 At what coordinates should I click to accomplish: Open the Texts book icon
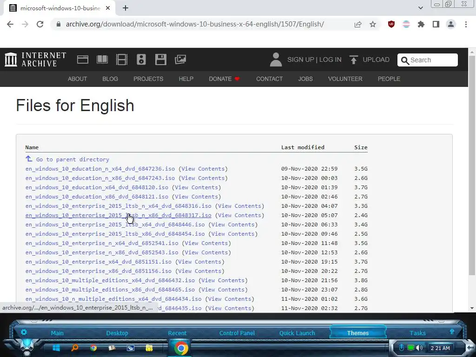point(102,59)
